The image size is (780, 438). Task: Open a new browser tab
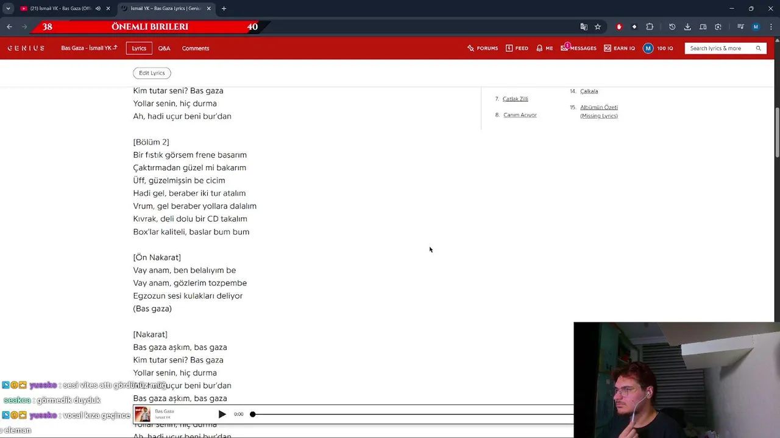pyautogui.click(x=224, y=9)
